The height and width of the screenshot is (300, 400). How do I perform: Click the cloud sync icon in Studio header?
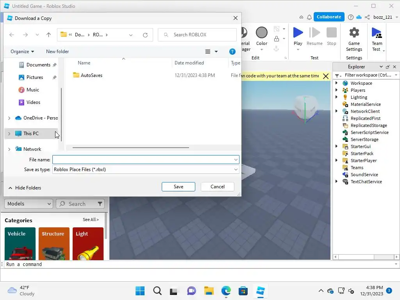359,17
